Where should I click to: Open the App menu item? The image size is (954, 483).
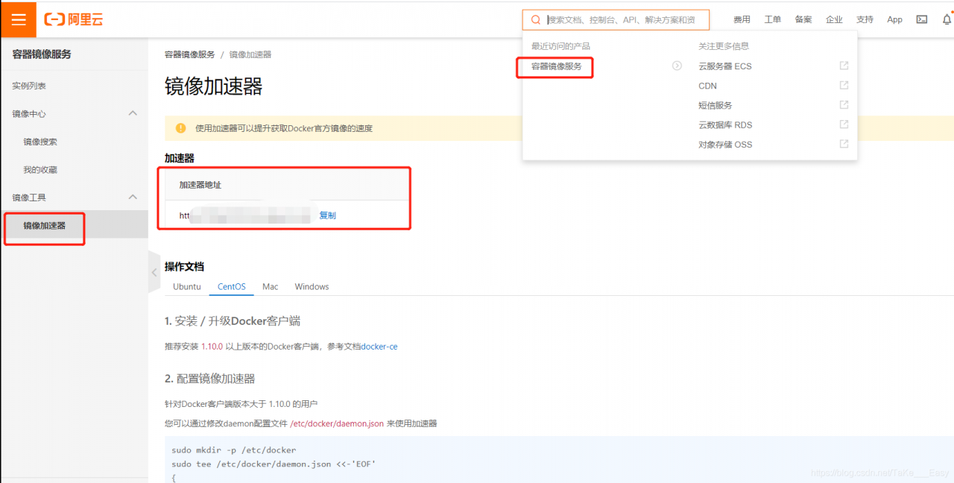[x=894, y=19]
